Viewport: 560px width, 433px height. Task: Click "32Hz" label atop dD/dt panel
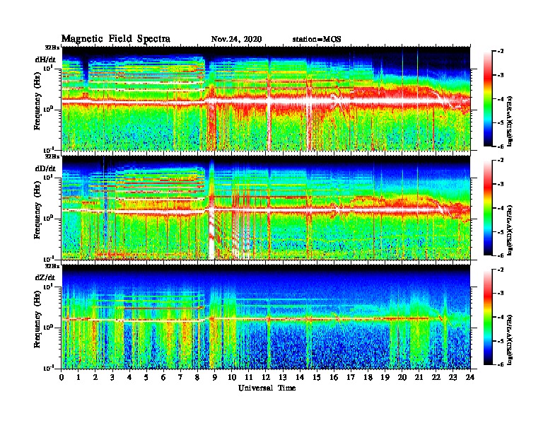pyautogui.click(x=52, y=156)
